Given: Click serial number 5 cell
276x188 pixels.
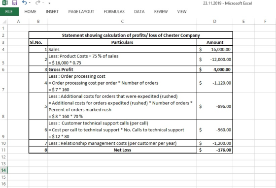Looking at the screenshot, I should pos(38,106).
